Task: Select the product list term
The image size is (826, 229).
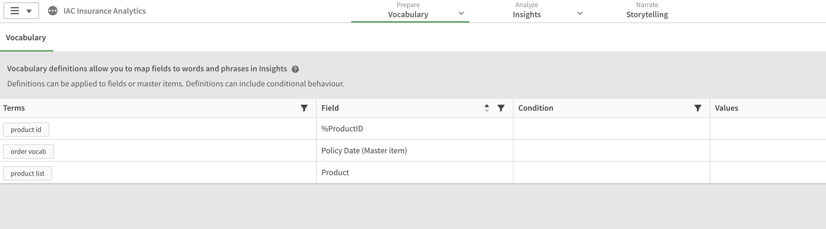Action: pyautogui.click(x=27, y=173)
